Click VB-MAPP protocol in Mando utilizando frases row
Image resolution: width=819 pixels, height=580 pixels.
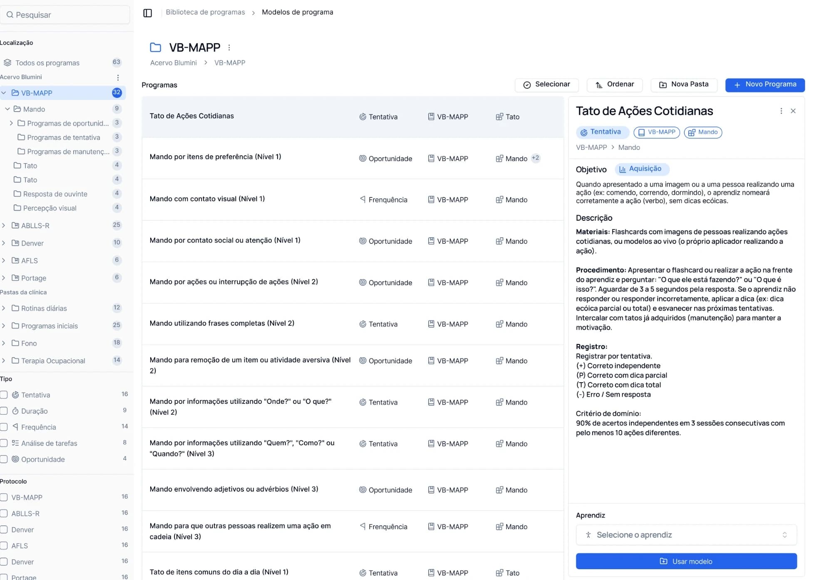[x=448, y=324]
